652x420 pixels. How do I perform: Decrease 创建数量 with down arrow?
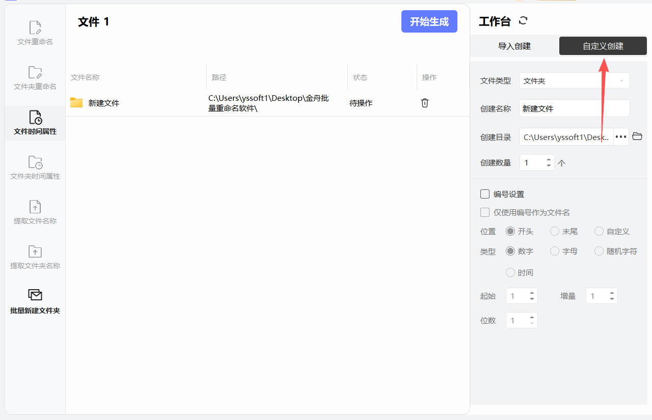549,166
